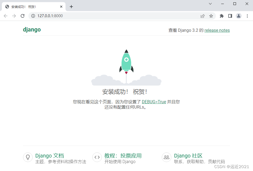Click the side panel icon in toolbar
This screenshot has height=171, width=253.
click(x=230, y=16)
